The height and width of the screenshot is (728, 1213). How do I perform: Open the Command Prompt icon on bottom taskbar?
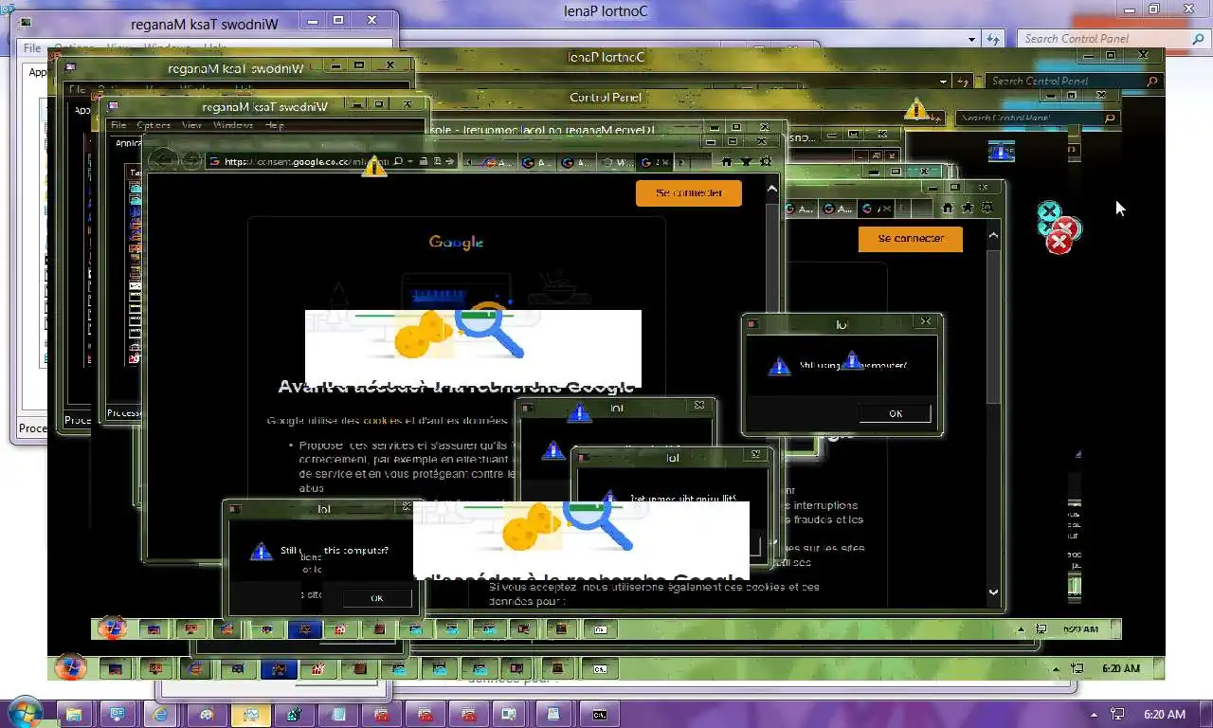pos(599,714)
